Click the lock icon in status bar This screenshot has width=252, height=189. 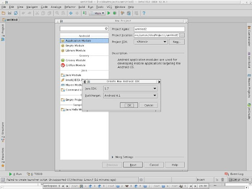click(217, 180)
